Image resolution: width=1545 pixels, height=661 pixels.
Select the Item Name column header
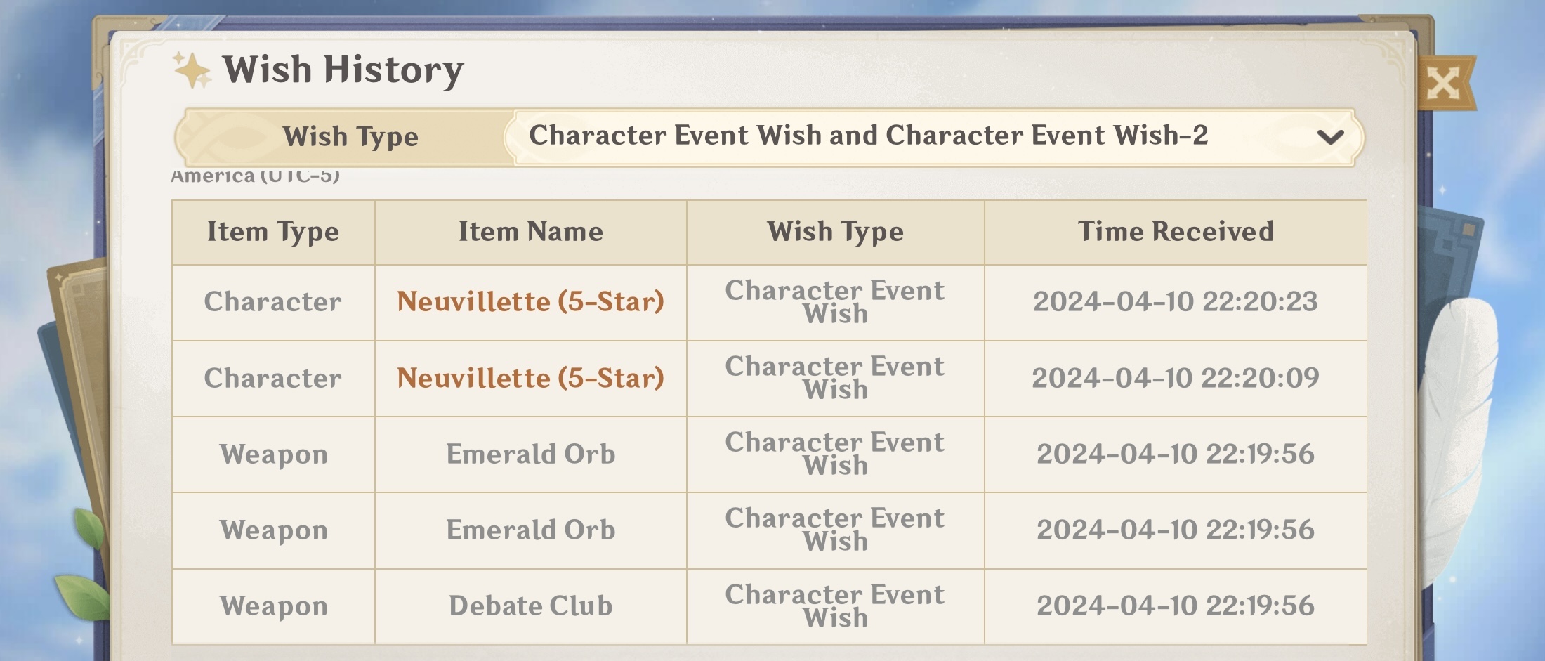(x=530, y=232)
